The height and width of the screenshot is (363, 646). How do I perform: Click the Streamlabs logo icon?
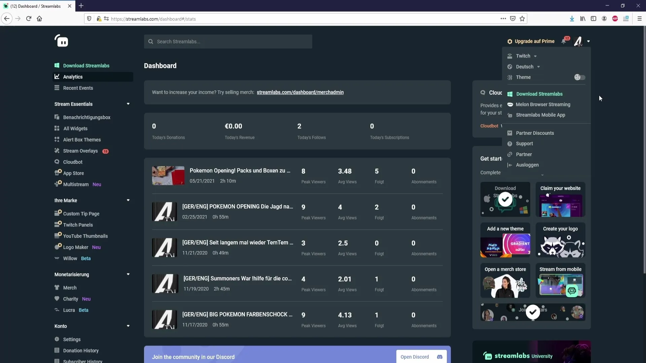pyautogui.click(x=61, y=41)
